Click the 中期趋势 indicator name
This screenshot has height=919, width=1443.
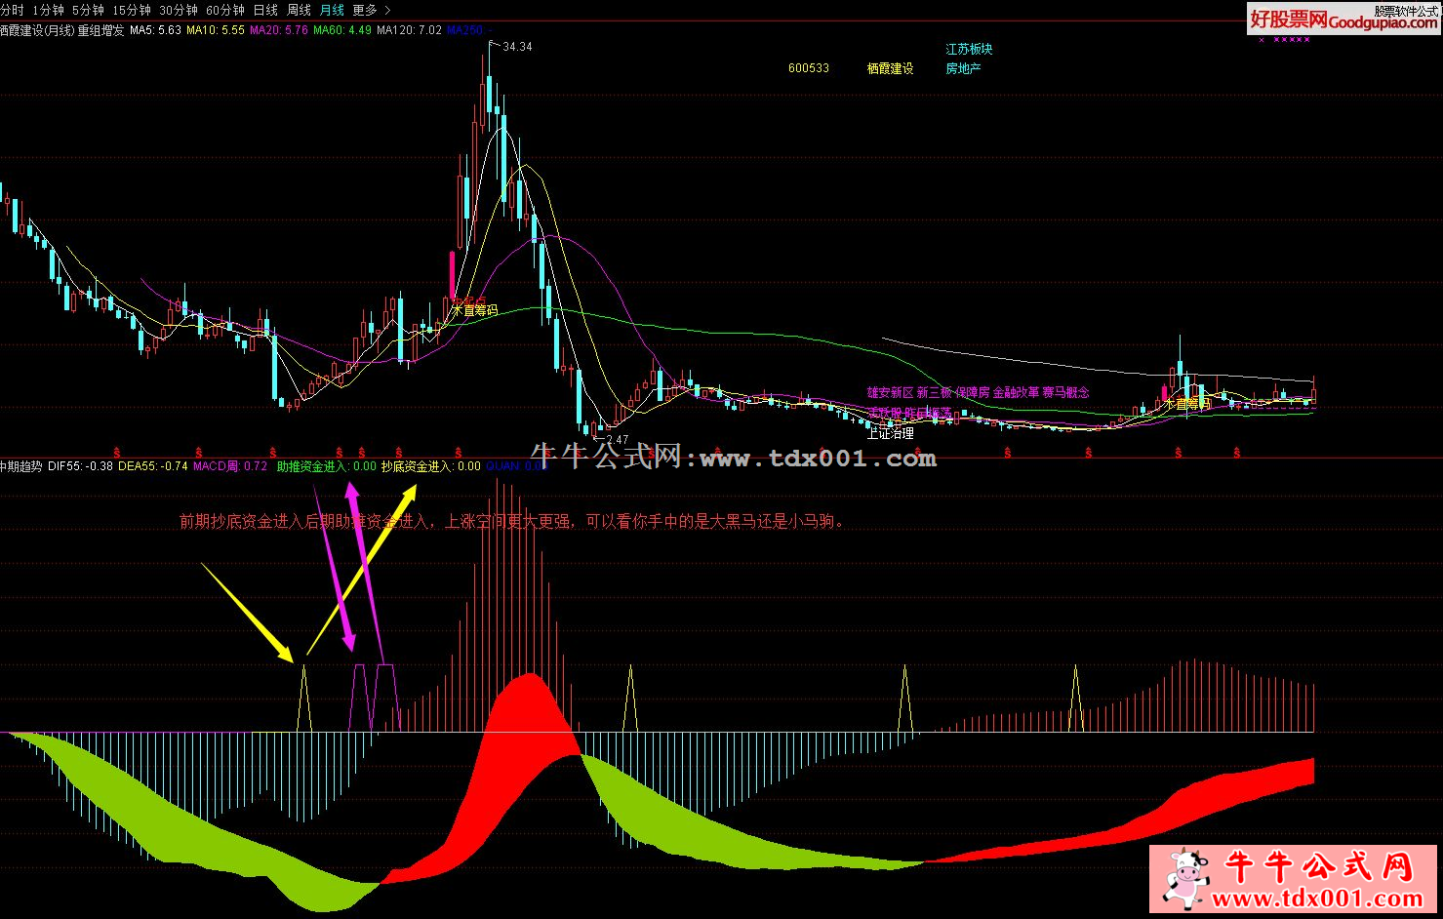tap(21, 466)
